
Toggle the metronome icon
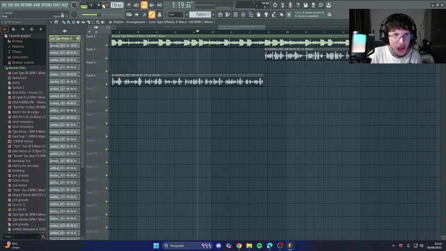point(129,5)
